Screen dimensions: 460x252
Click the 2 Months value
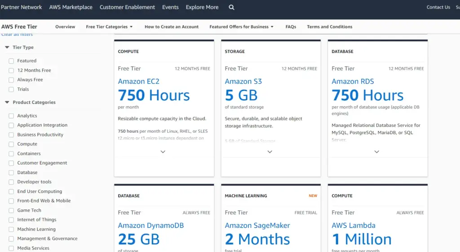pos(257,239)
